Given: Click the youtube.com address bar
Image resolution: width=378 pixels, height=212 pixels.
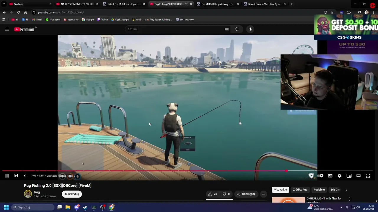Looking at the screenshot, I should (x=177, y=12).
